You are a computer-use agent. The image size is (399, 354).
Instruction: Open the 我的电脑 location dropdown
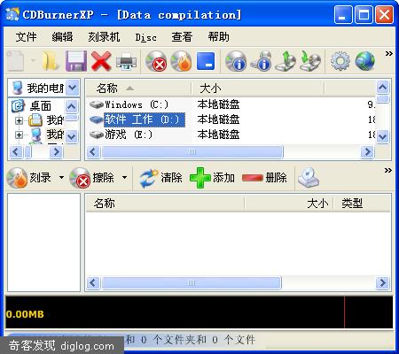coord(73,88)
